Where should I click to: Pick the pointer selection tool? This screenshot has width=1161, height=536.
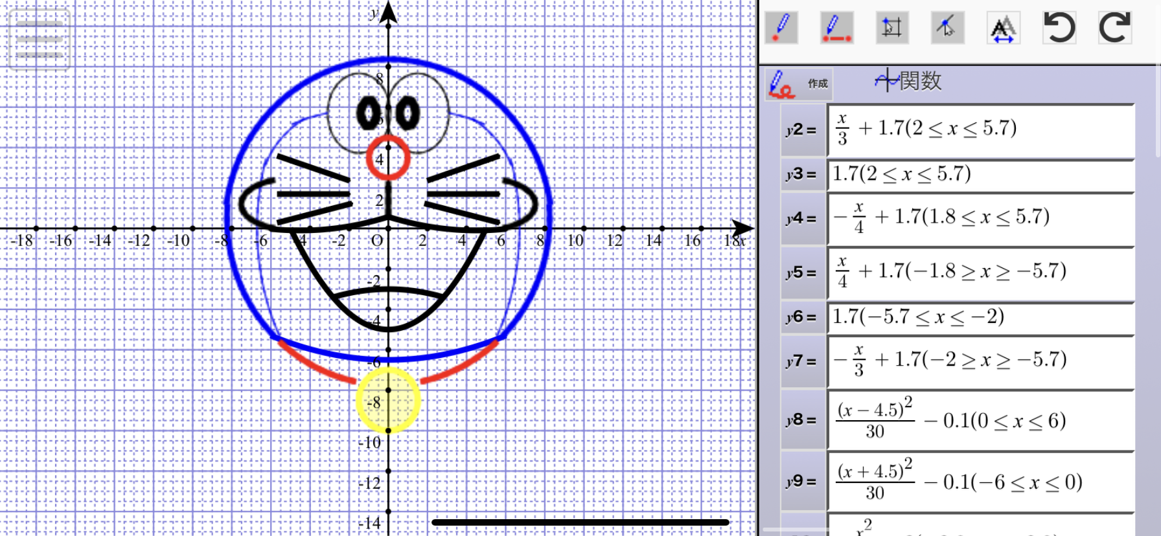click(x=947, y=28)
